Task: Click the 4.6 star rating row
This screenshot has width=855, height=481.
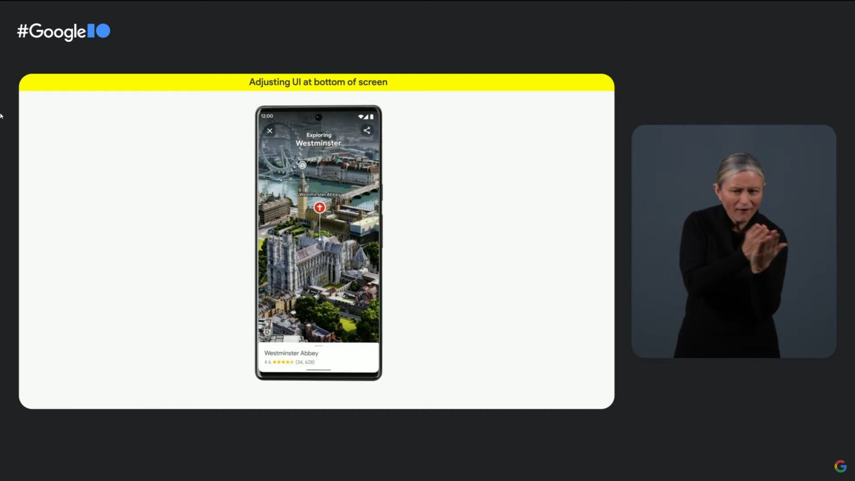Action: click(289, 362)
